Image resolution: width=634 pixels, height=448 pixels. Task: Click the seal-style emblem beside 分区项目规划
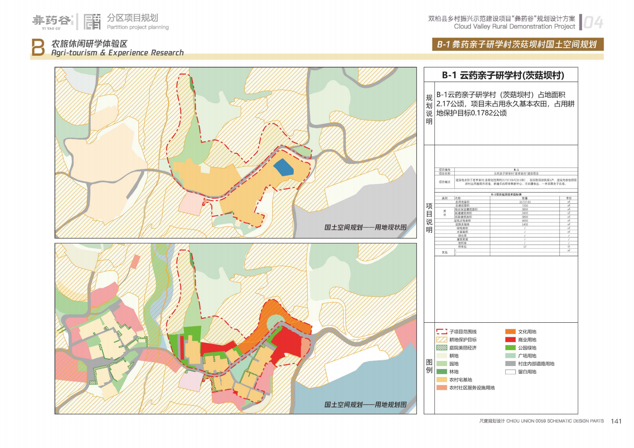(x=92, y=22)
